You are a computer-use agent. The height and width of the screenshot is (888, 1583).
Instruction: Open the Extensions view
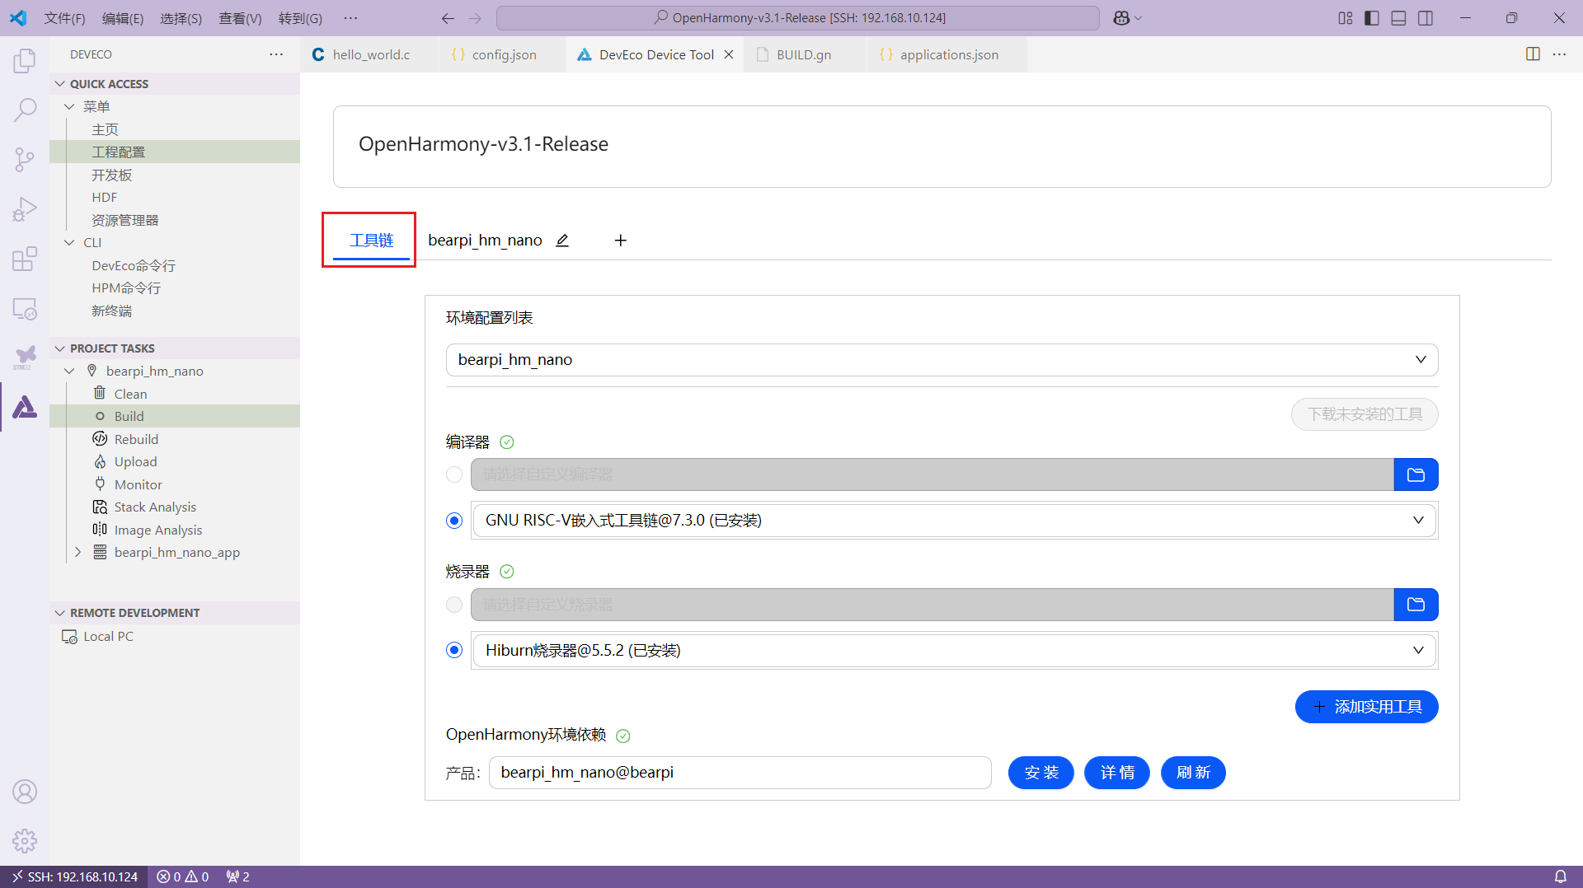pos(25,259)
